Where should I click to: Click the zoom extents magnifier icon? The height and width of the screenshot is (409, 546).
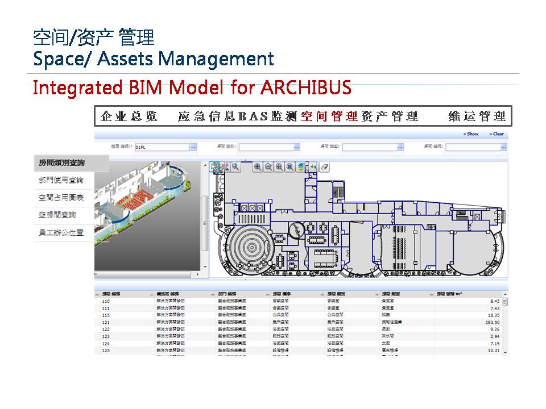(289, 167)
